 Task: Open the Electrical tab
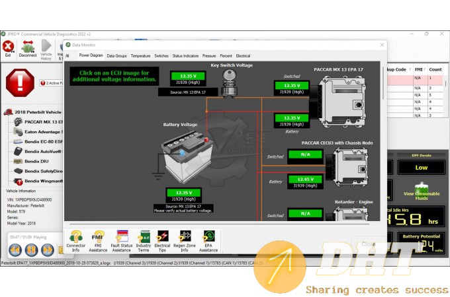[x=243, y=56]
